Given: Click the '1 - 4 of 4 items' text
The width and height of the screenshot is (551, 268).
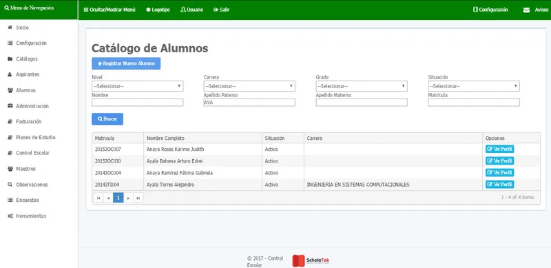Looking at the screenshot, I should click(517, 197).
